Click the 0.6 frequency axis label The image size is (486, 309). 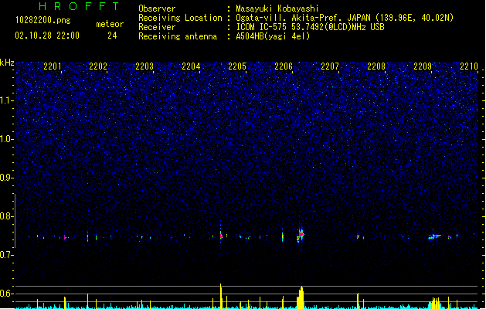tap(7, 294)
